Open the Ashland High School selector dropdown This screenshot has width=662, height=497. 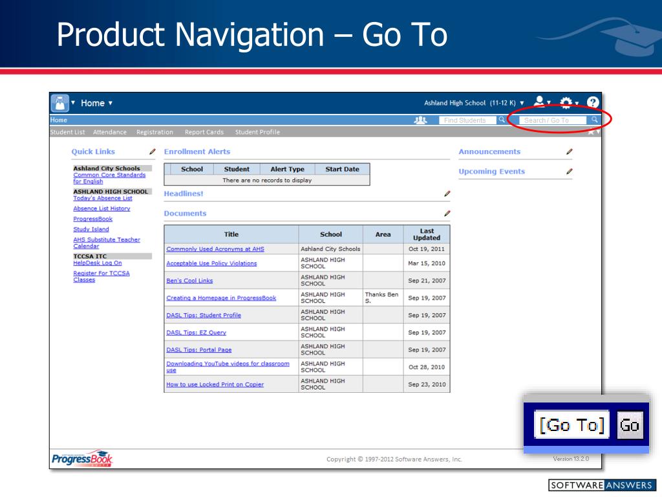(x=474, y=103)
